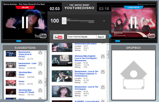The height and width of the screenshot is (102, 159).
Task: Add Hatsune Miku English result to dropbox
Action: (103, 56)
